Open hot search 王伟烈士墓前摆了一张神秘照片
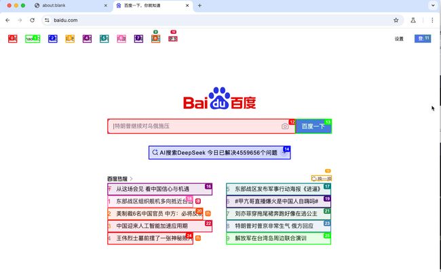 (150, 238)
